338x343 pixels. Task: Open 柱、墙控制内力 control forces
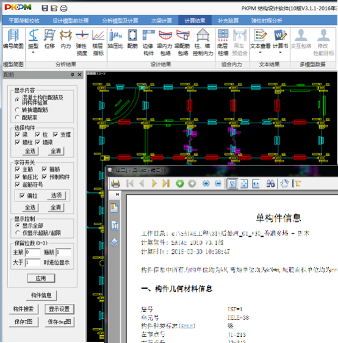(x=203, y=43)
